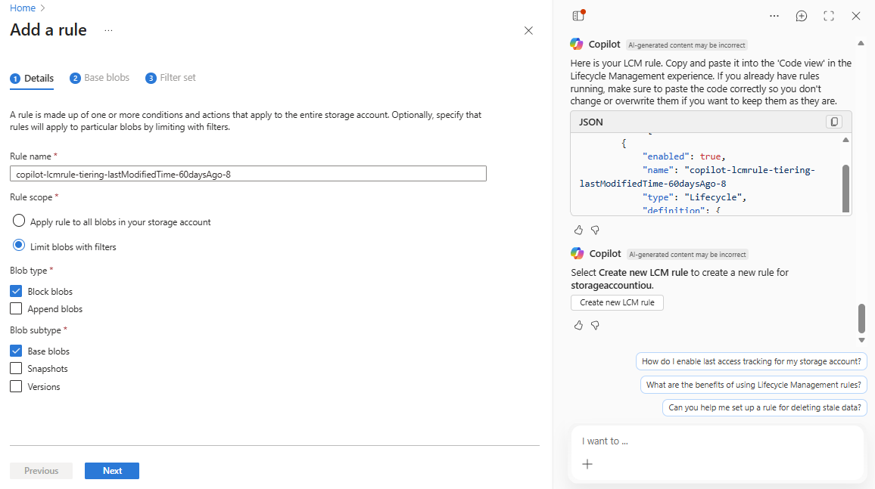Switch to the Filter set tab

pos(170,78)
